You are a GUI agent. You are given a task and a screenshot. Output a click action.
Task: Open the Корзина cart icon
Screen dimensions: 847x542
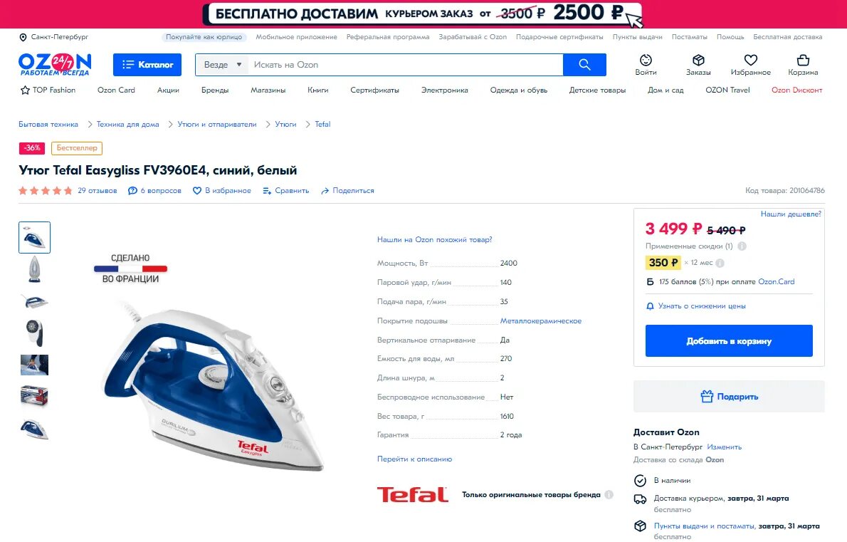pos(803,60)
